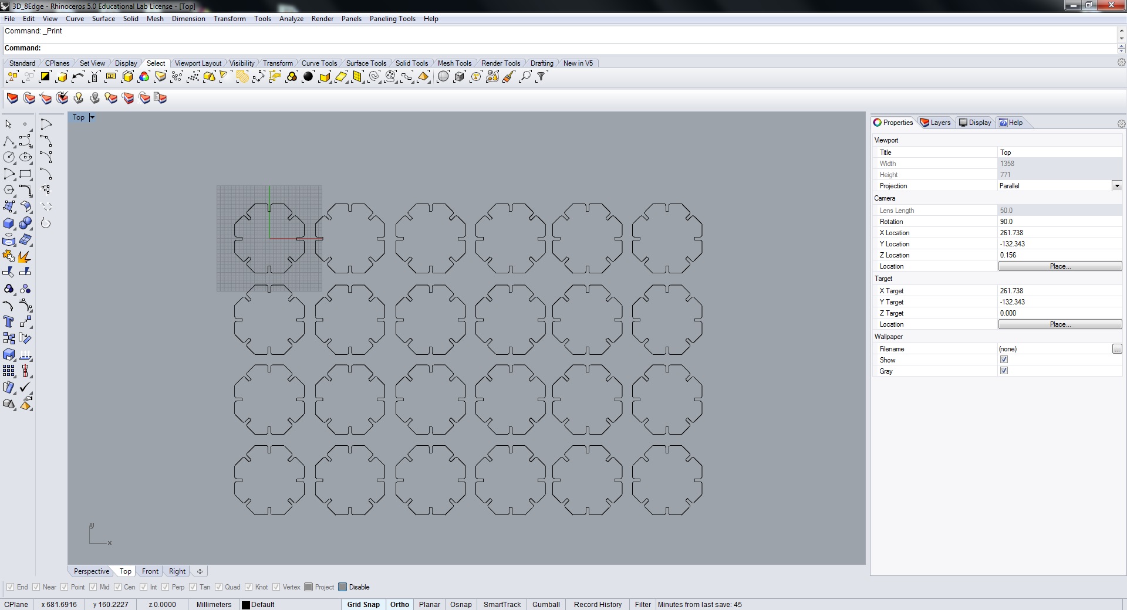Select the Box solid tool
Viewport: 1127px width, 610px height.
(x=9, y=223)
